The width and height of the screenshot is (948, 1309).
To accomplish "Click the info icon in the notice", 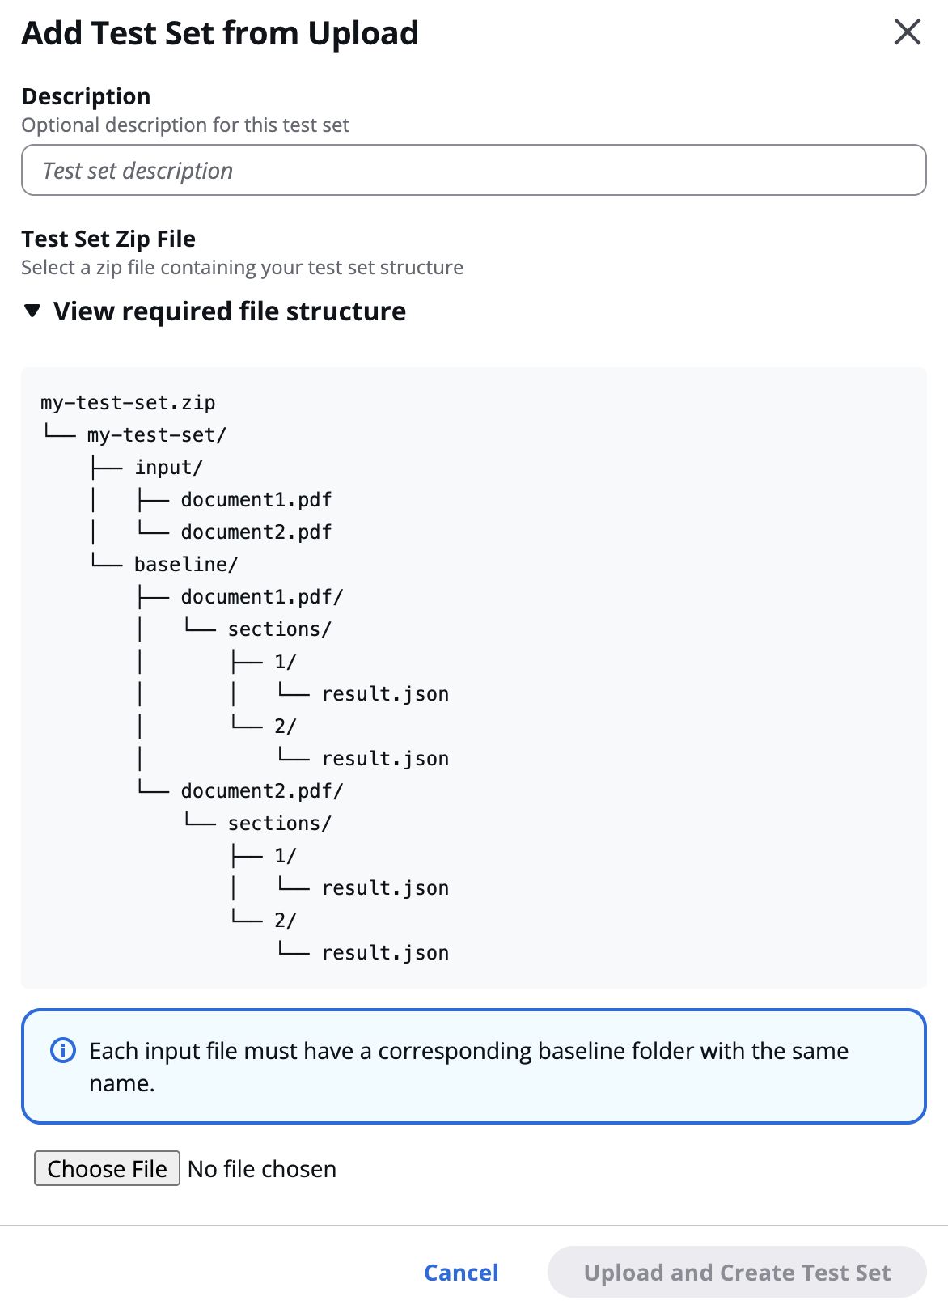I will [x=63, y=1050].
